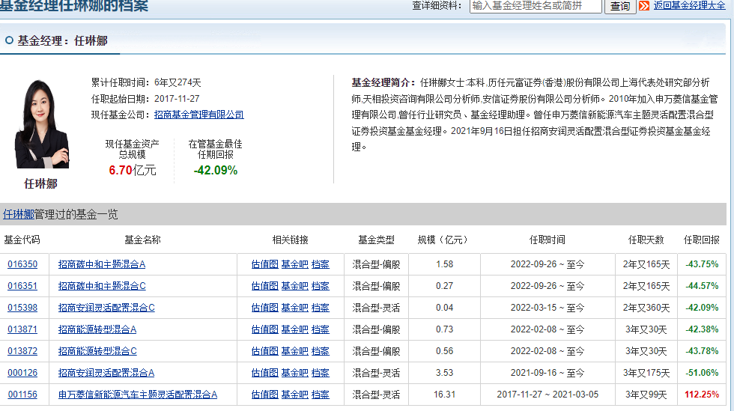Click the circle bullet icon beside 基金经理

point(9,40)
